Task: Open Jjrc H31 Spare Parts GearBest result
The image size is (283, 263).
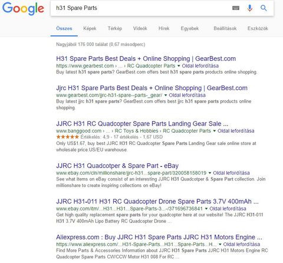Action: click(152, 88)
